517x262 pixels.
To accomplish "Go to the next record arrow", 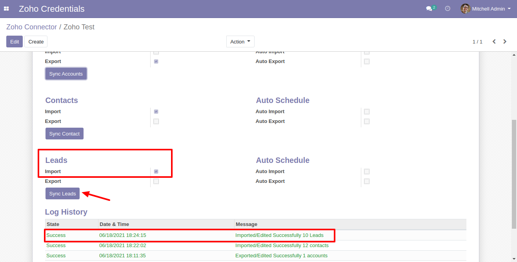I will coord(505,42).
